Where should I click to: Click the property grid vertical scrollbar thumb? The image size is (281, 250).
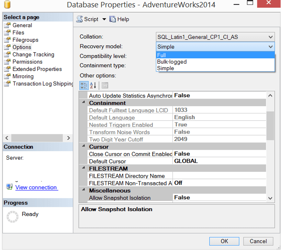pos(270,125)
